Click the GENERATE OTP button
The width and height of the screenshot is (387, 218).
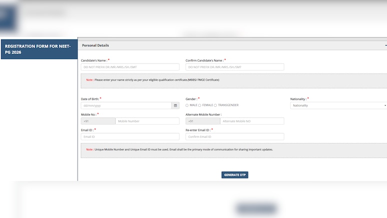click(235, 175)
